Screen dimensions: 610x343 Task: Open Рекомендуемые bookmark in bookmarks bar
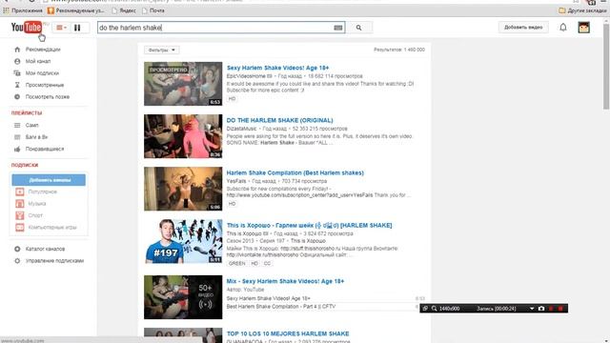pyautogui.click(x=76, y=10)
